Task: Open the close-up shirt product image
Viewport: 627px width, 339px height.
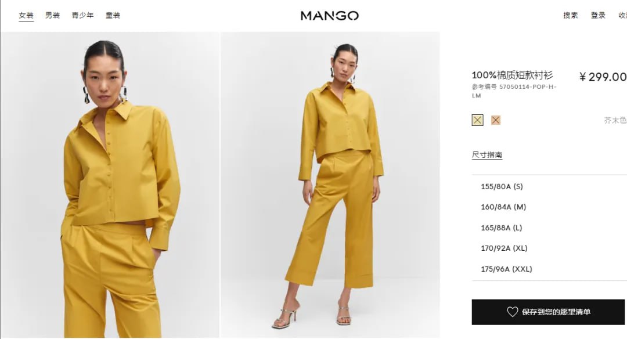Action: point(110,185)
